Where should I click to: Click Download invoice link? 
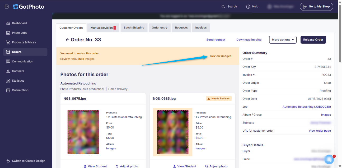249,40
